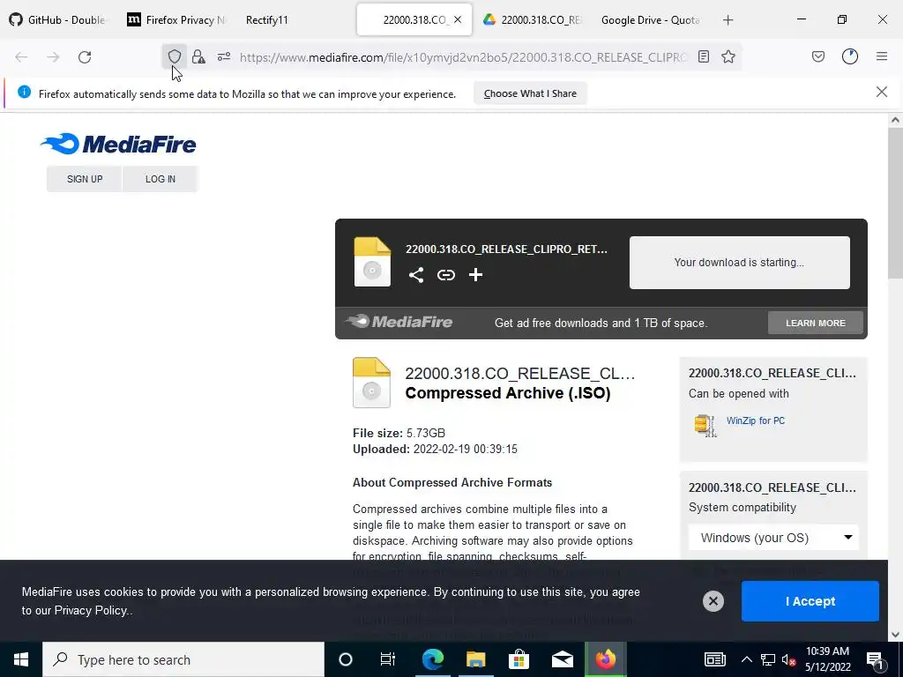Click the WinZip for PC link
The width and height of the screenshot is (903, 677).
click(756, 420)
